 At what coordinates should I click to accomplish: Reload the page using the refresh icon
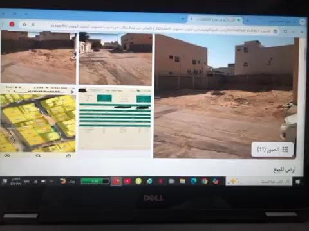285,31
